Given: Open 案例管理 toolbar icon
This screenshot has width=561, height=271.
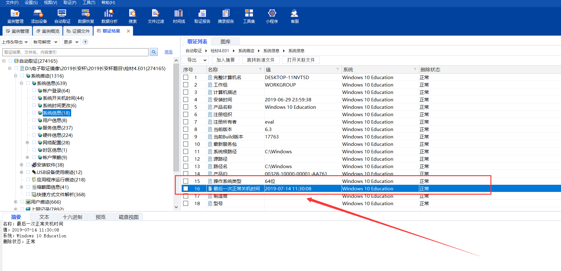Looking at the screenshot, I should pyautogui.click(x=15, y=16).
